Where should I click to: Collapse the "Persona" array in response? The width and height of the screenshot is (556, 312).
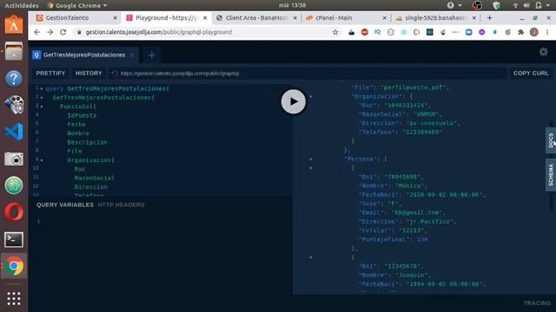pyautogui.click(x=311, y=159)
